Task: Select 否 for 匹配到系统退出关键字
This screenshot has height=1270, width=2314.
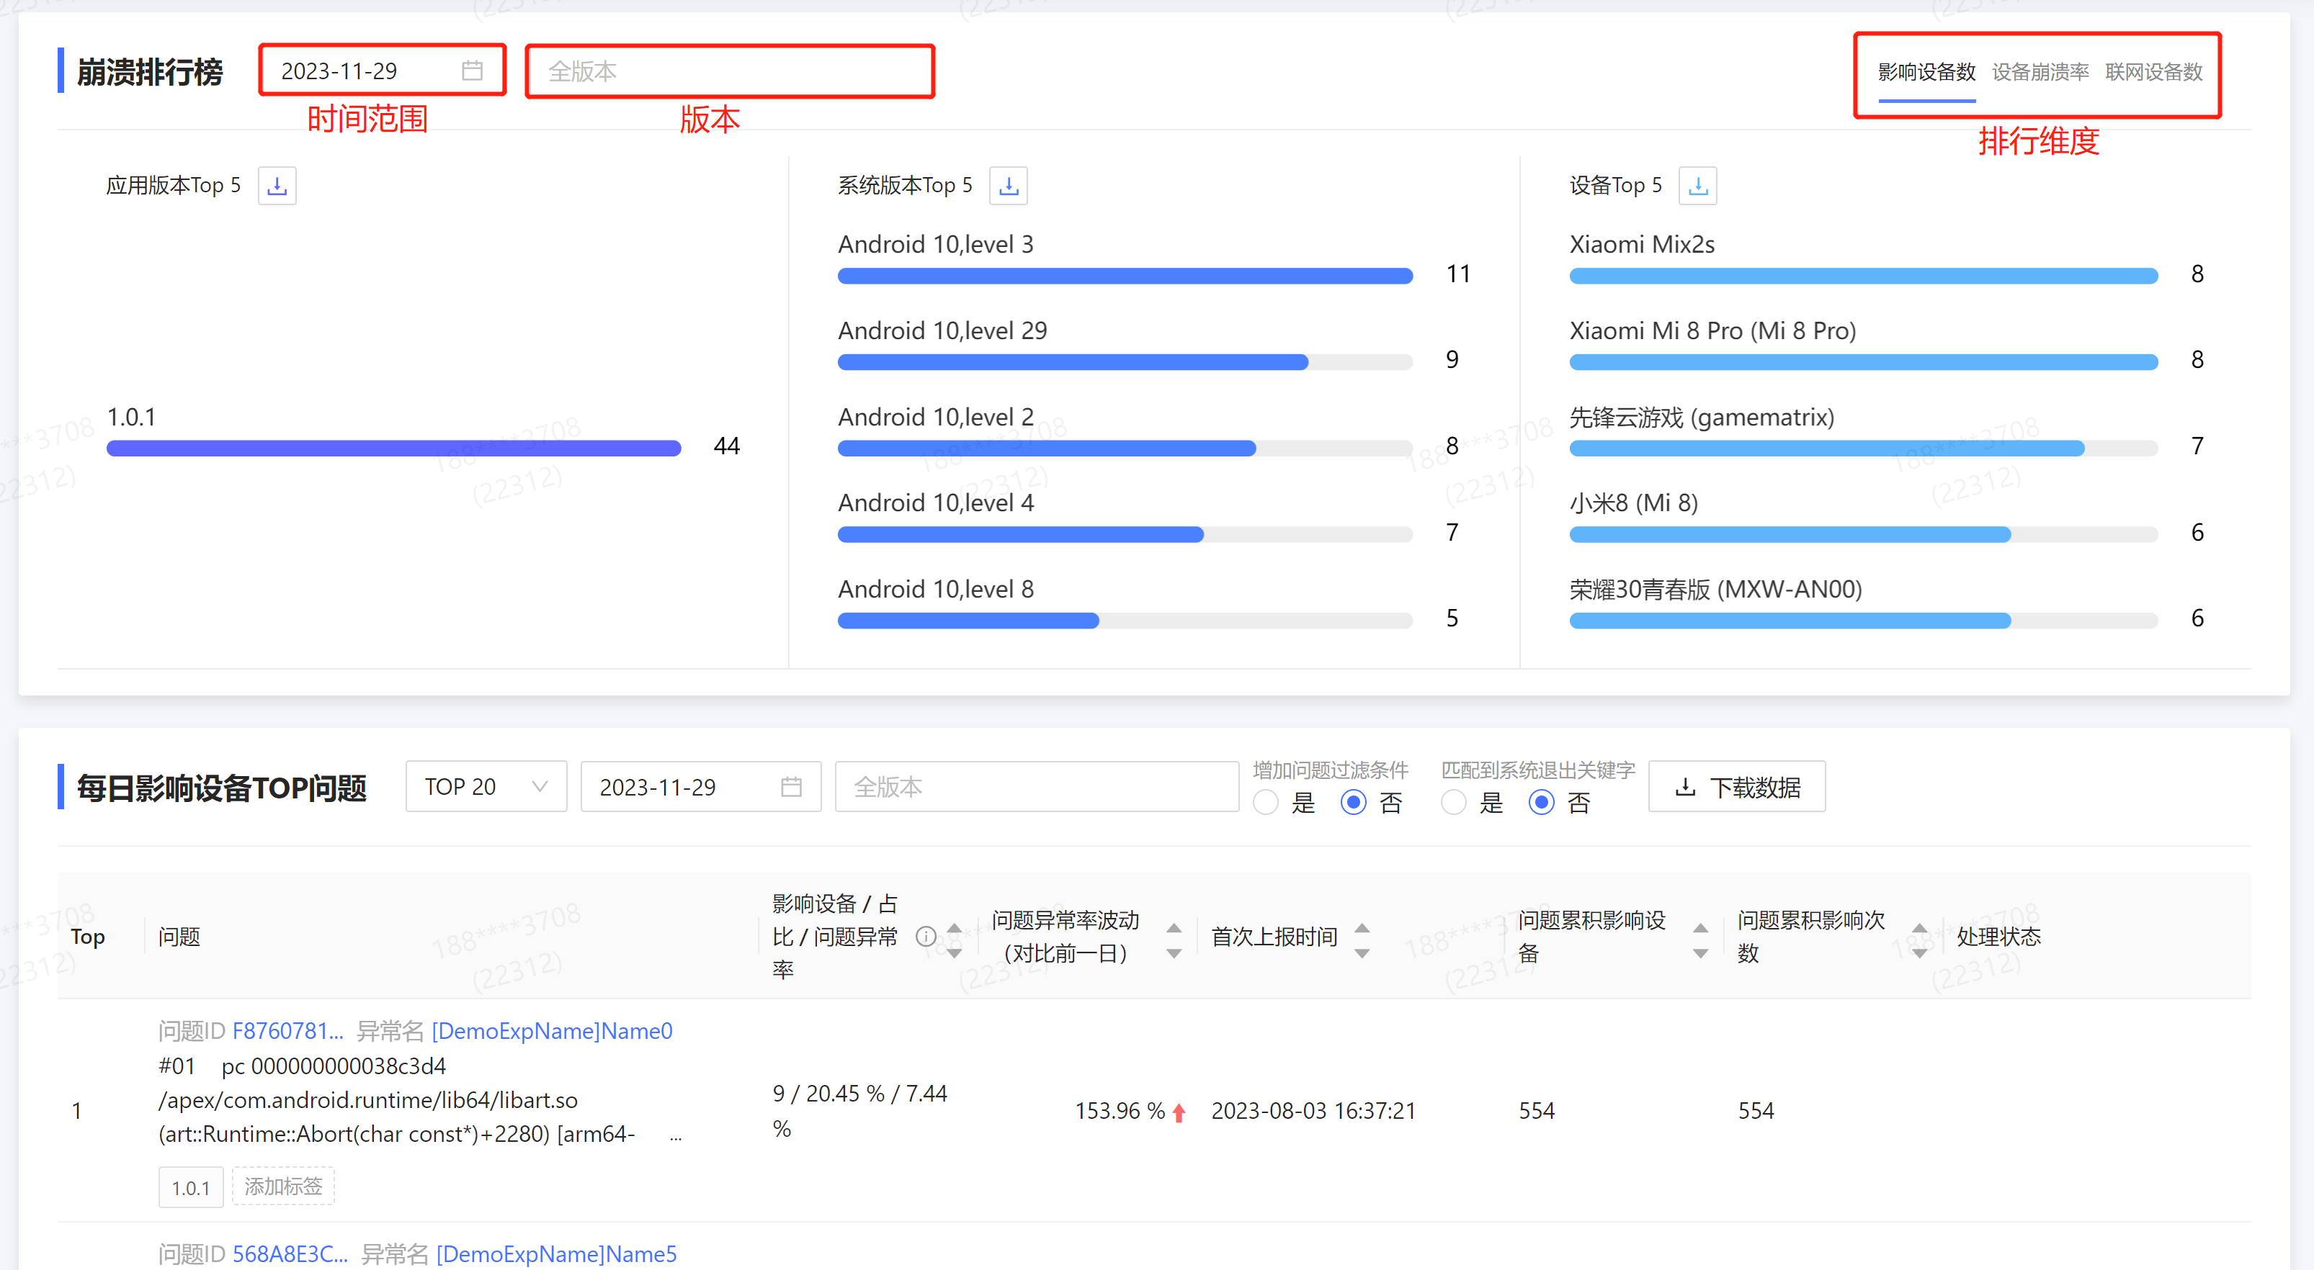Action: pos(1540,802)
